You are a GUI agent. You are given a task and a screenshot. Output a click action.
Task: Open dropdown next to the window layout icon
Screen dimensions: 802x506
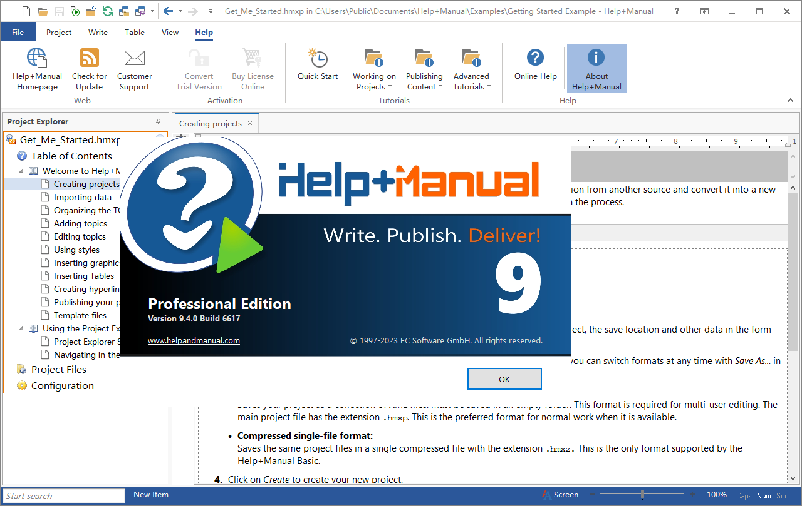(152, 11)
